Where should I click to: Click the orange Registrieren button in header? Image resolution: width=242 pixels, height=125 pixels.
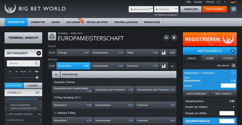point(215,9)
